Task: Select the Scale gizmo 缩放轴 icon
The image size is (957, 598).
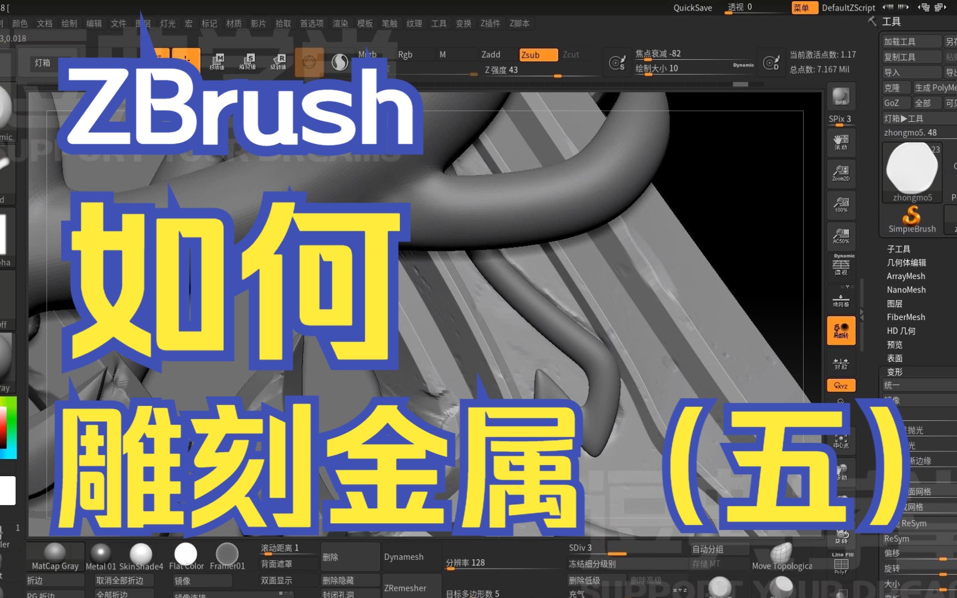Action: point(248,61)
